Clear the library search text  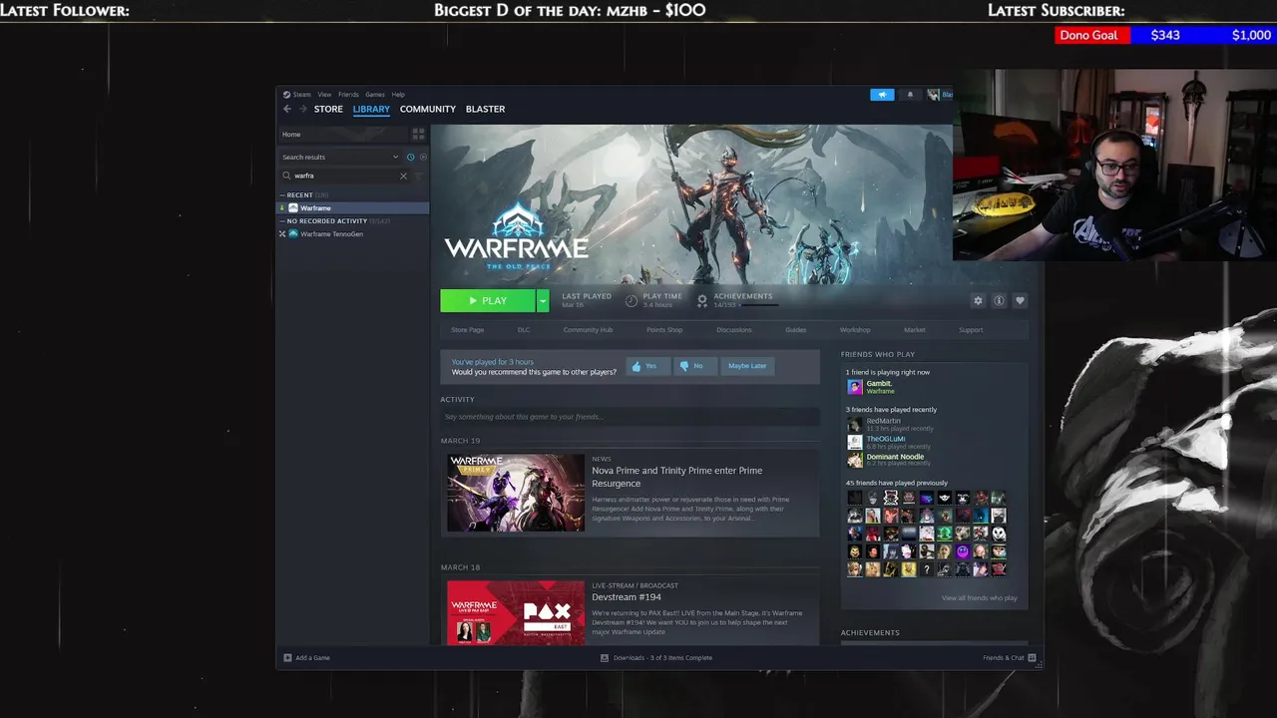[x=403, y=176]
